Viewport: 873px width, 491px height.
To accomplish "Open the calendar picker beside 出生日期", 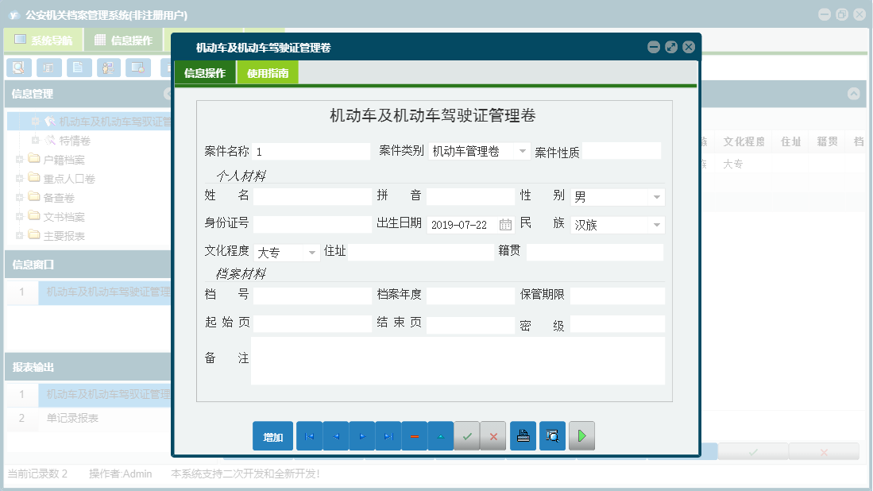I will [x=506, y=224].
